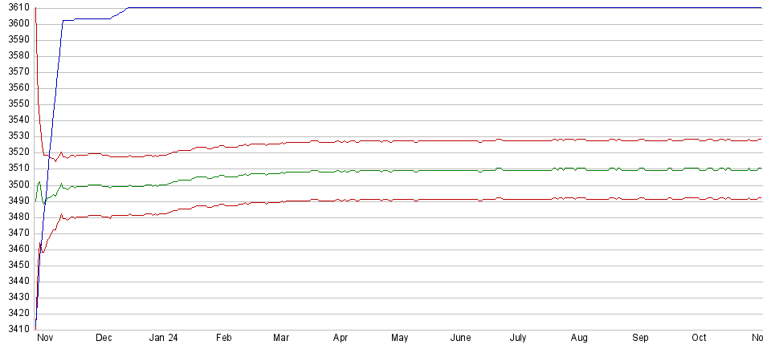Select the 'Sep' axis label
The image size is (763, 349).
click(x=640, y=339)
